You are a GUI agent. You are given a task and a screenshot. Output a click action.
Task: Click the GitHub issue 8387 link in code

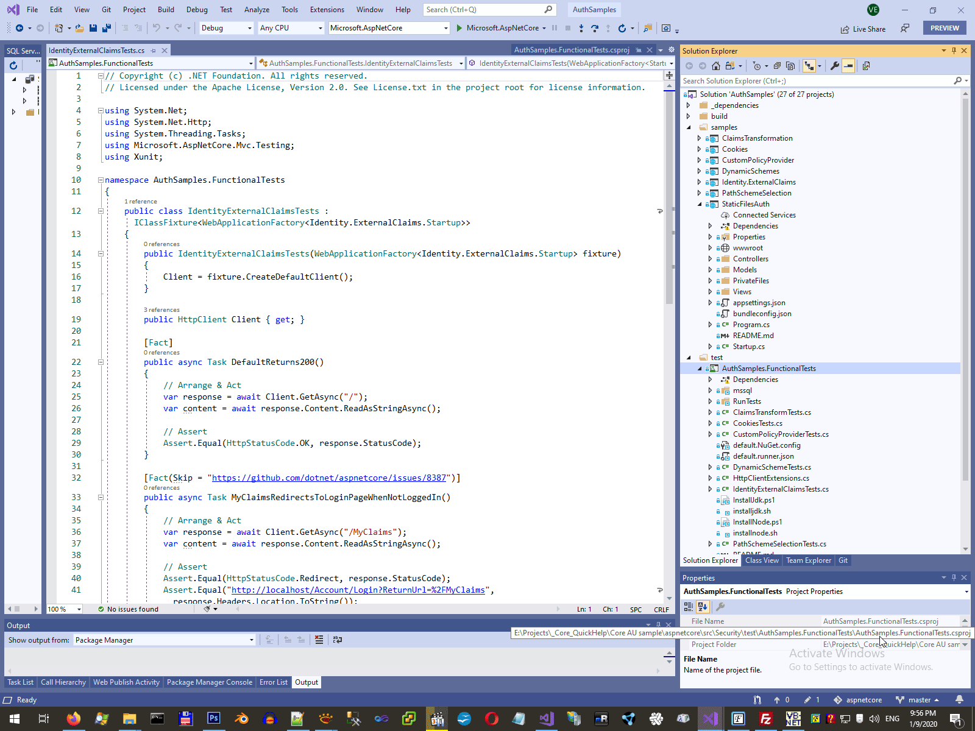pos(329,478)
